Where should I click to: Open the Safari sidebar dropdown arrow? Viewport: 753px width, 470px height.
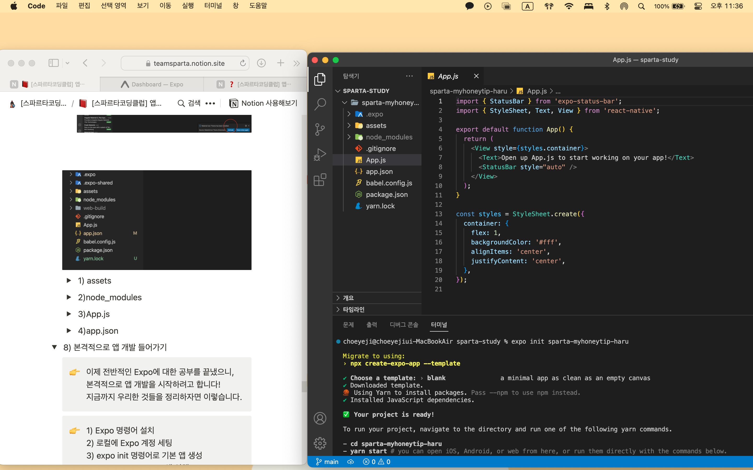[x=67, y=63]
